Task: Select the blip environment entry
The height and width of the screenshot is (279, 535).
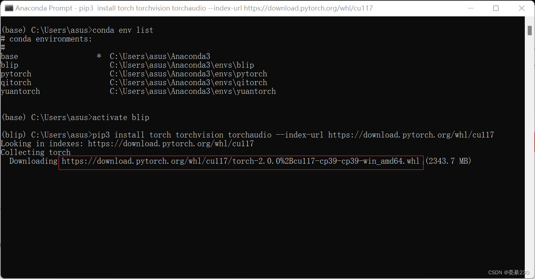Action: pyautogui.click(x=9, y=65)
